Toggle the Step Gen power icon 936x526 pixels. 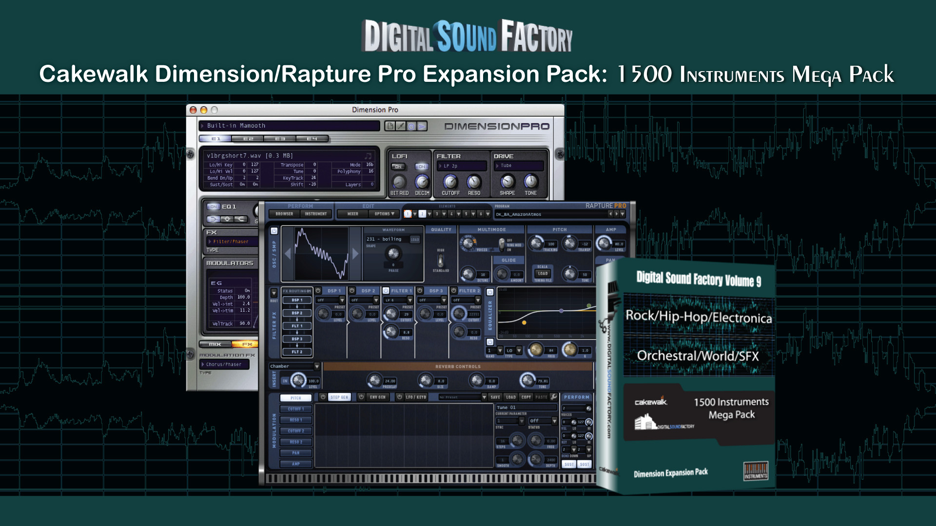[x=323, y=397]
